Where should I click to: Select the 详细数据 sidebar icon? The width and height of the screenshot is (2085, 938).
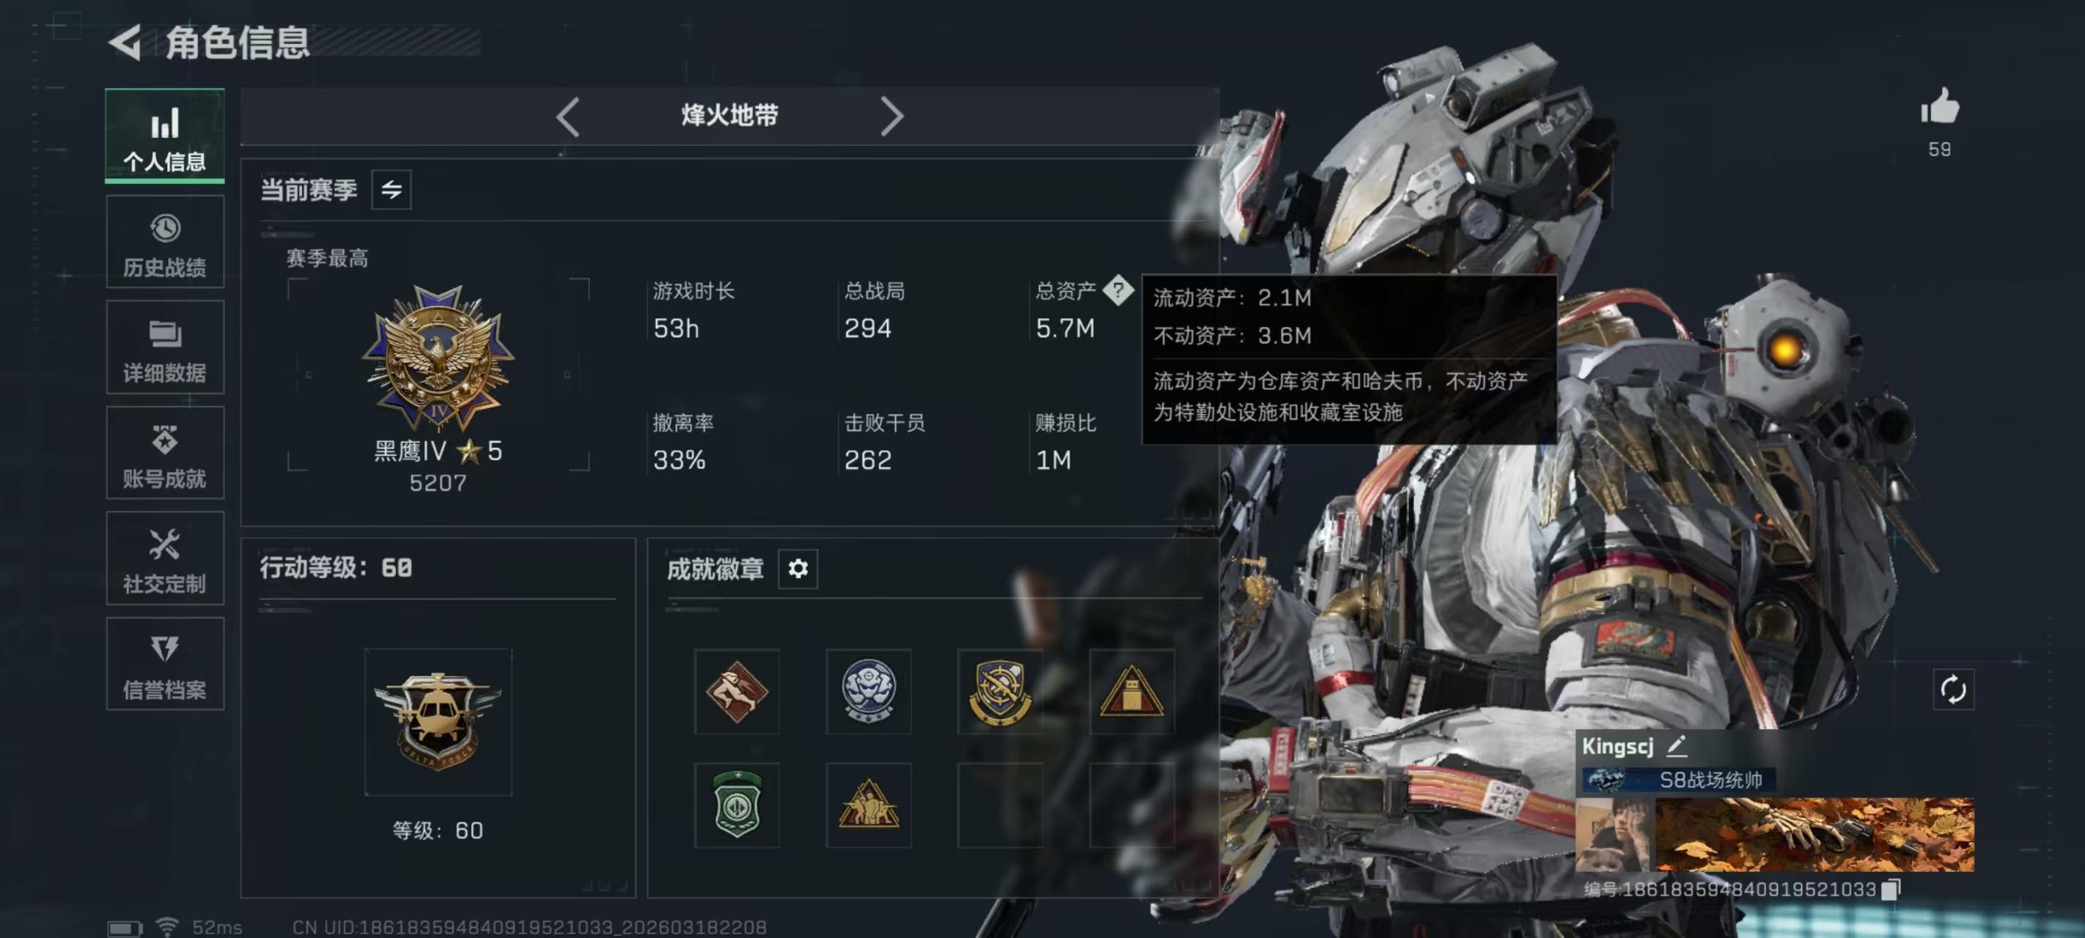[164, 347]
